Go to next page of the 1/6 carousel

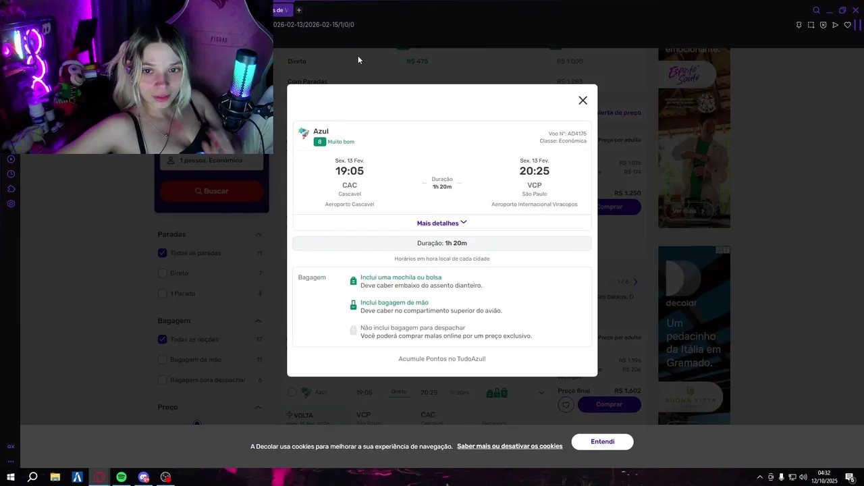635,281
